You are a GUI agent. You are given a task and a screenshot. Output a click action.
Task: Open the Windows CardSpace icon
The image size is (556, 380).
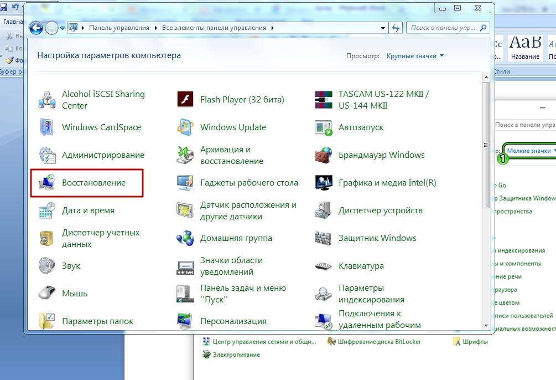(47, 127)
